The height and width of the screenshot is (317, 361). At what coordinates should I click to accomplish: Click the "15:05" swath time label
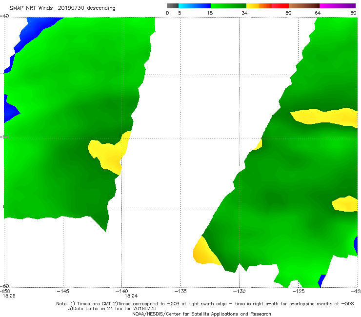click(x=9, y=296)
